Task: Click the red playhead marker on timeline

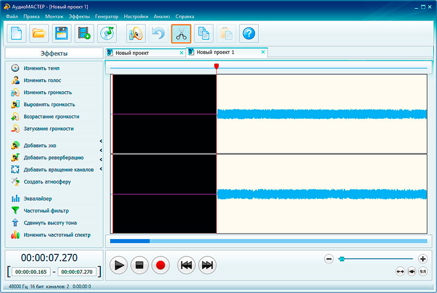Action: coord(216,66)
